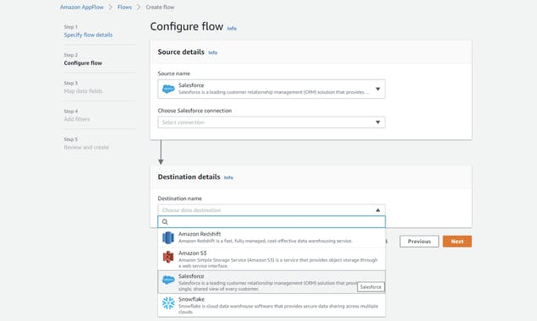The image size is (537, 321).
Task: Click the Amazon Redshift description text
Action: click(265, 241)
